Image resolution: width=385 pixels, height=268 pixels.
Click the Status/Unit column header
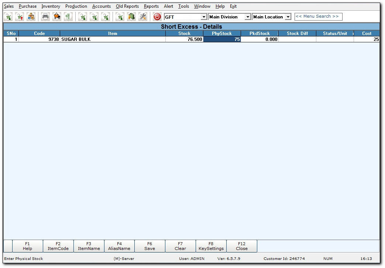[335, 33]
